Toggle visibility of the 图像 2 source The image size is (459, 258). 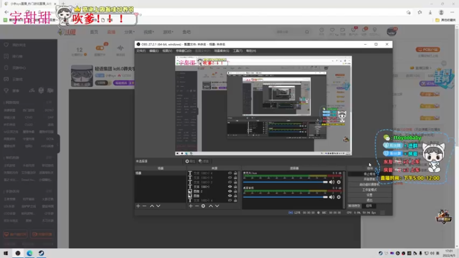tap(230, 191)
